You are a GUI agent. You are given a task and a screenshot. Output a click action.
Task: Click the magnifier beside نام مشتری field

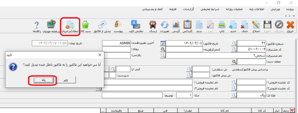tap(163, 56)
